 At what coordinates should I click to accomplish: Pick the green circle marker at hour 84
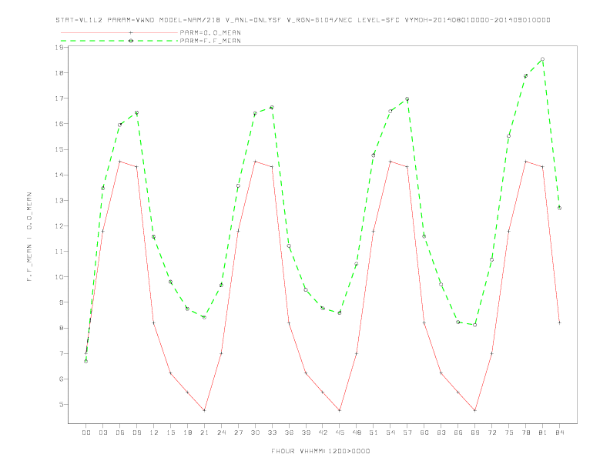[559, 208]
